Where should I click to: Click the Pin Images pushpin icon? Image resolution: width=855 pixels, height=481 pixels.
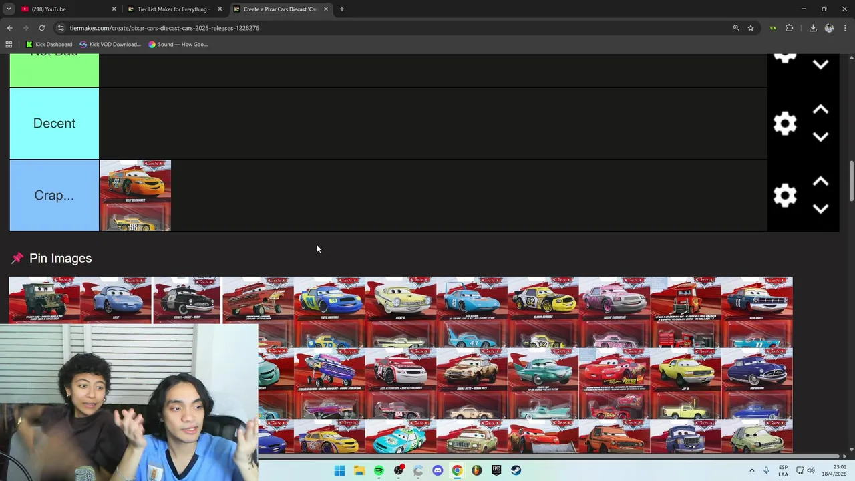17,258
